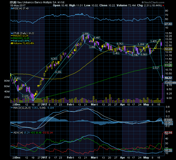Viewport: 176px width, 160px height.
Task: Click the 0.6 MACD axis label
Action: pyautogui.click(x=168, y=107)
